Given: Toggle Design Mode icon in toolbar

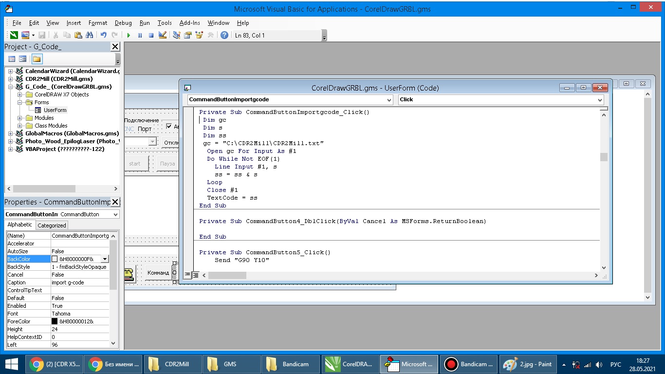Looking at the screenshot, I should click(x=163, y=36).
